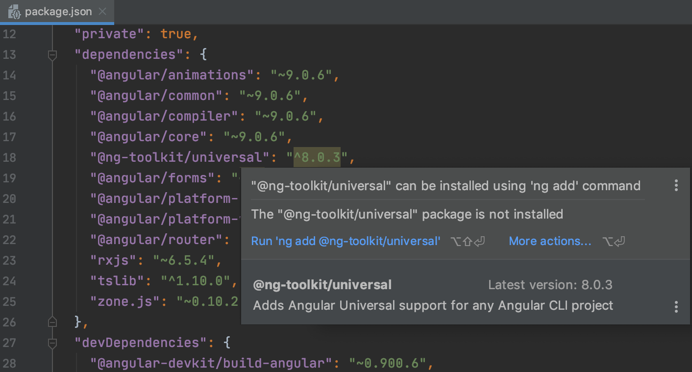This screenshot has height=372, width=692.
Task: Click the 'can be installed using ng add' message
Action: tap(445, 186)
